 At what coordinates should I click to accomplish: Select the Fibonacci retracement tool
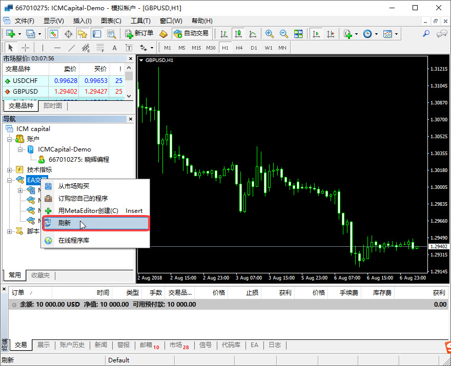click(100, 48)
